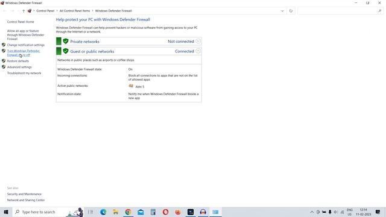Open Security and Maintenance link
Viewport: 386px width, 217px height.
tap(24, 194)
